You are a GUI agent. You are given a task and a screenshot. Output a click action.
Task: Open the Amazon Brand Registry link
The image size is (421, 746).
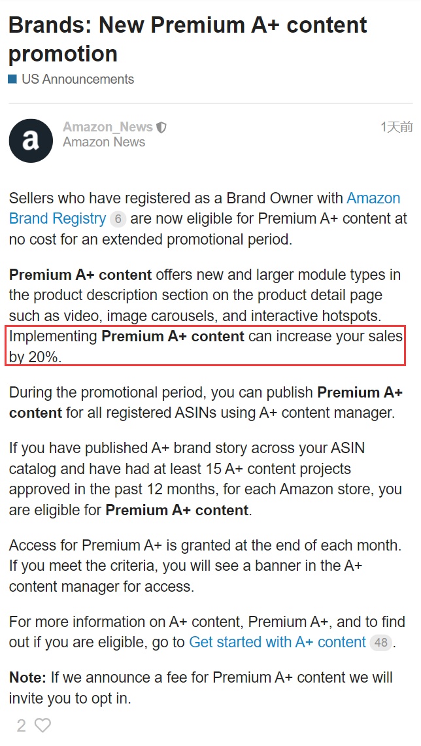click(58, 218)
